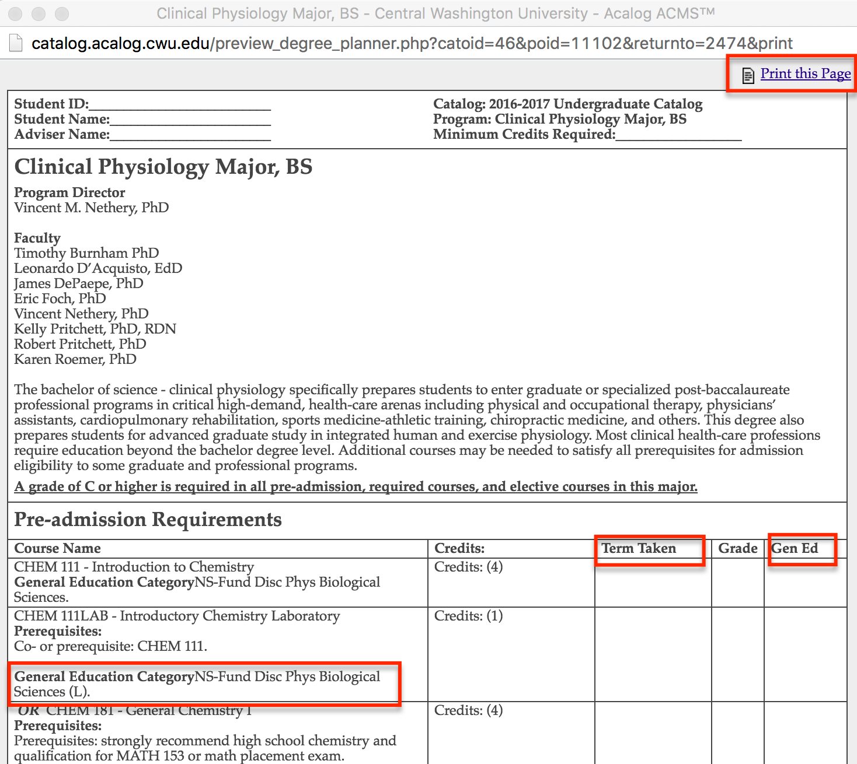Click Program: Clinical Physiology Major, BS text
The width and height of the screenshot is (857, 764).
pos(560,119)
